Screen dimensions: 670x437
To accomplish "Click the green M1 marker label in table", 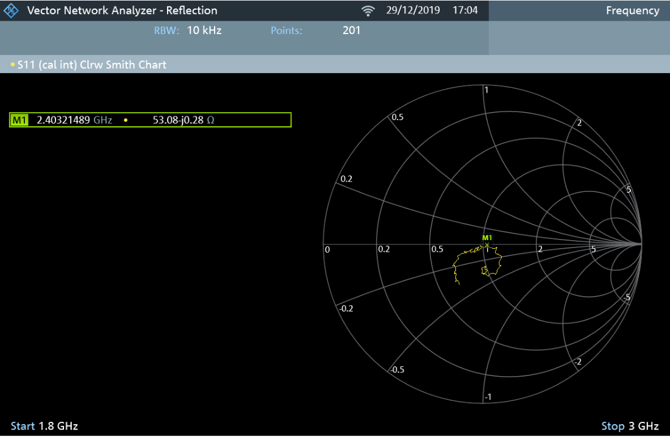I will click(x=20, y=120).
